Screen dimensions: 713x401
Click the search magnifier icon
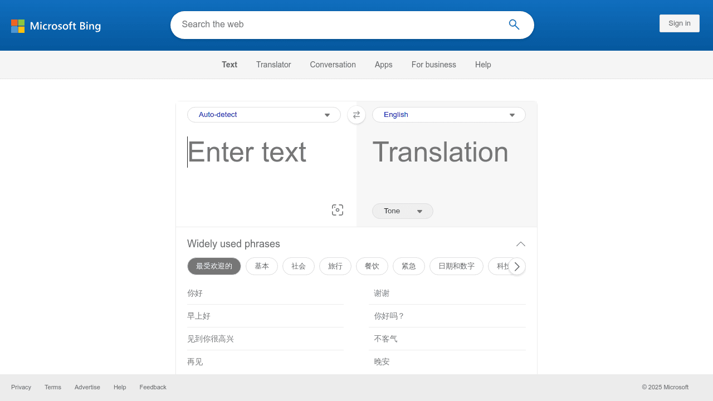point(514,25)
